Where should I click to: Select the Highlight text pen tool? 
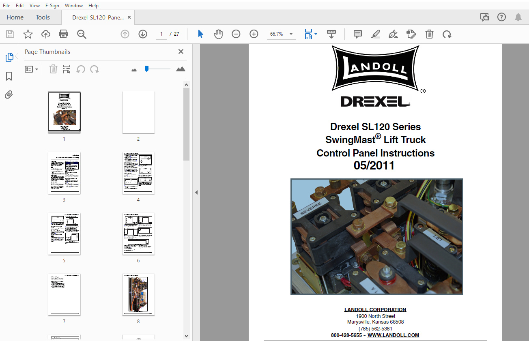tap(375, 34)
